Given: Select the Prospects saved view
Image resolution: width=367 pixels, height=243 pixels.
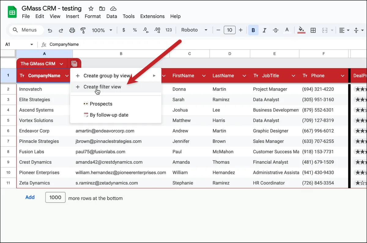Looking at the screenshot, I should coord(116,104).
